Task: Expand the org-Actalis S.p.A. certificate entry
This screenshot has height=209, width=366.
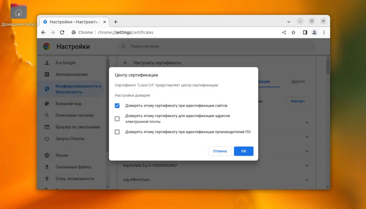Action: point(306,165)
